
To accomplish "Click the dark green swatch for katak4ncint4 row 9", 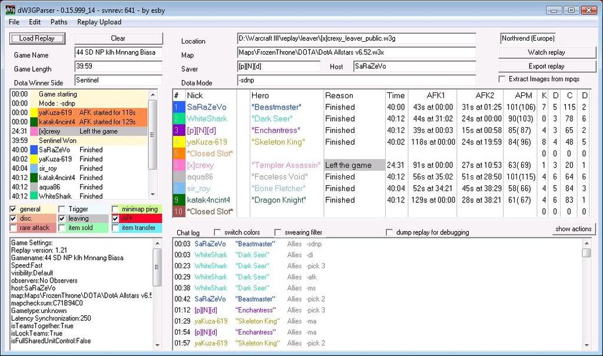I will pos(179,200).
